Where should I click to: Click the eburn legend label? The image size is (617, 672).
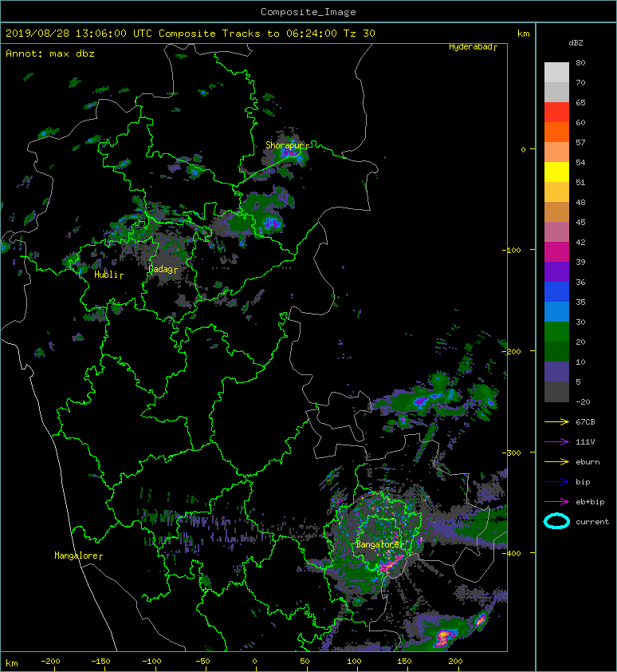tap(588, 461)
